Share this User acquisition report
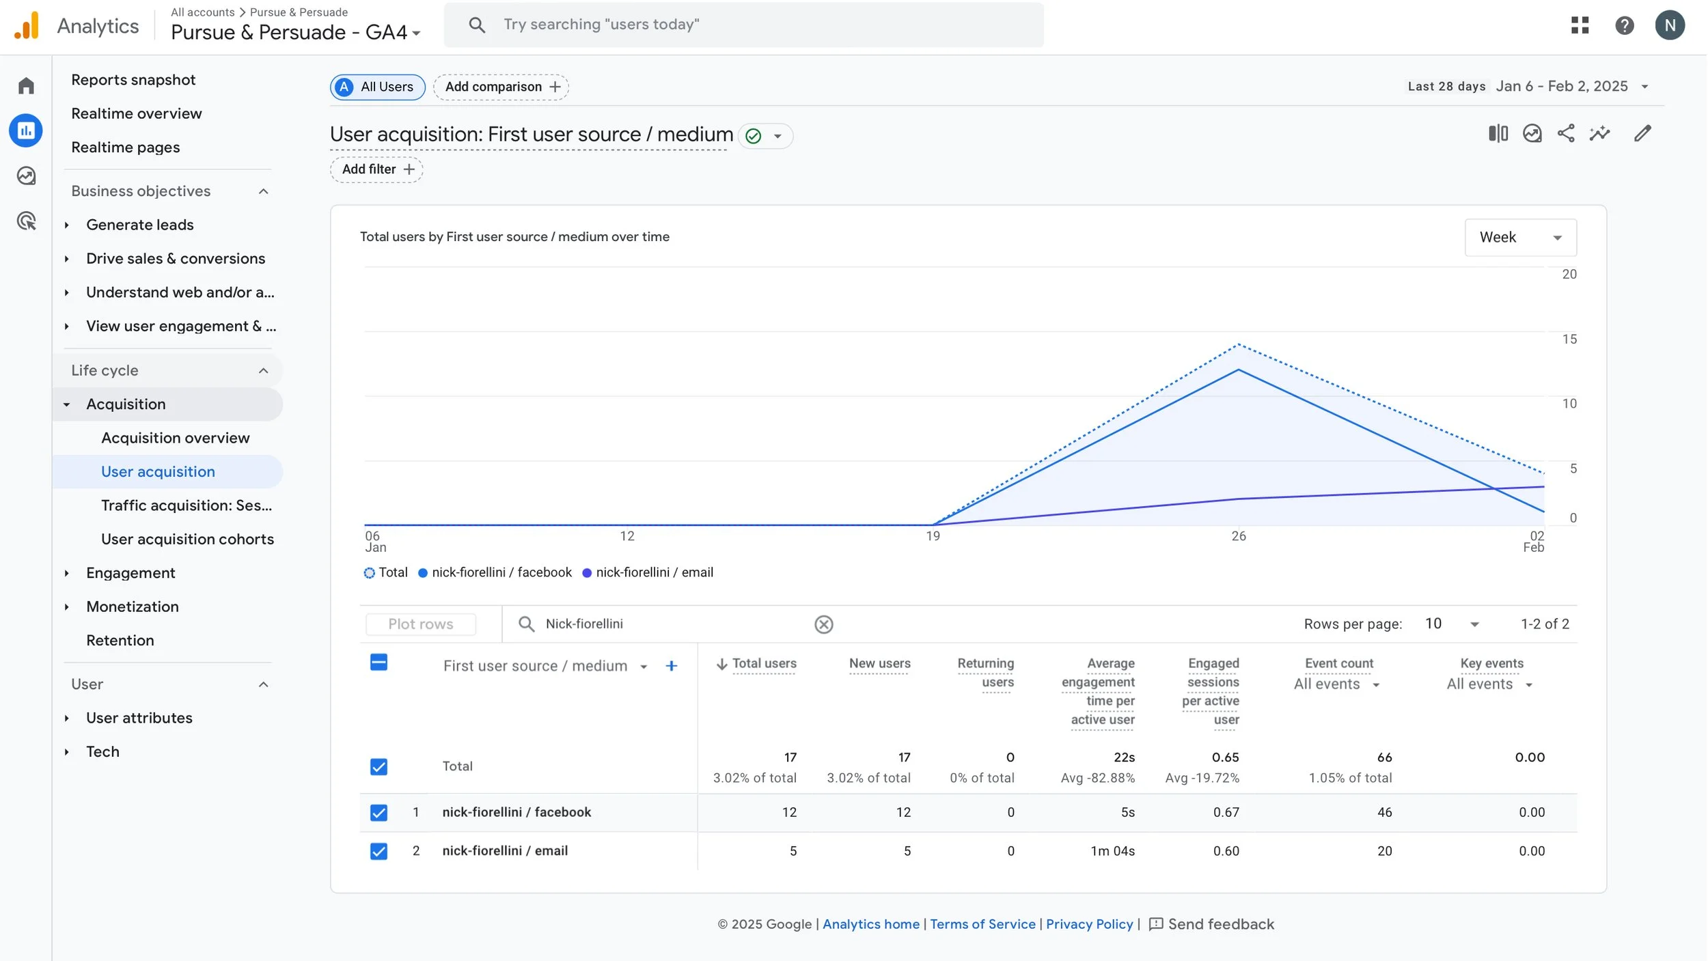Viewport: 1708px width, 961px height. click(x=1565, y=133)
